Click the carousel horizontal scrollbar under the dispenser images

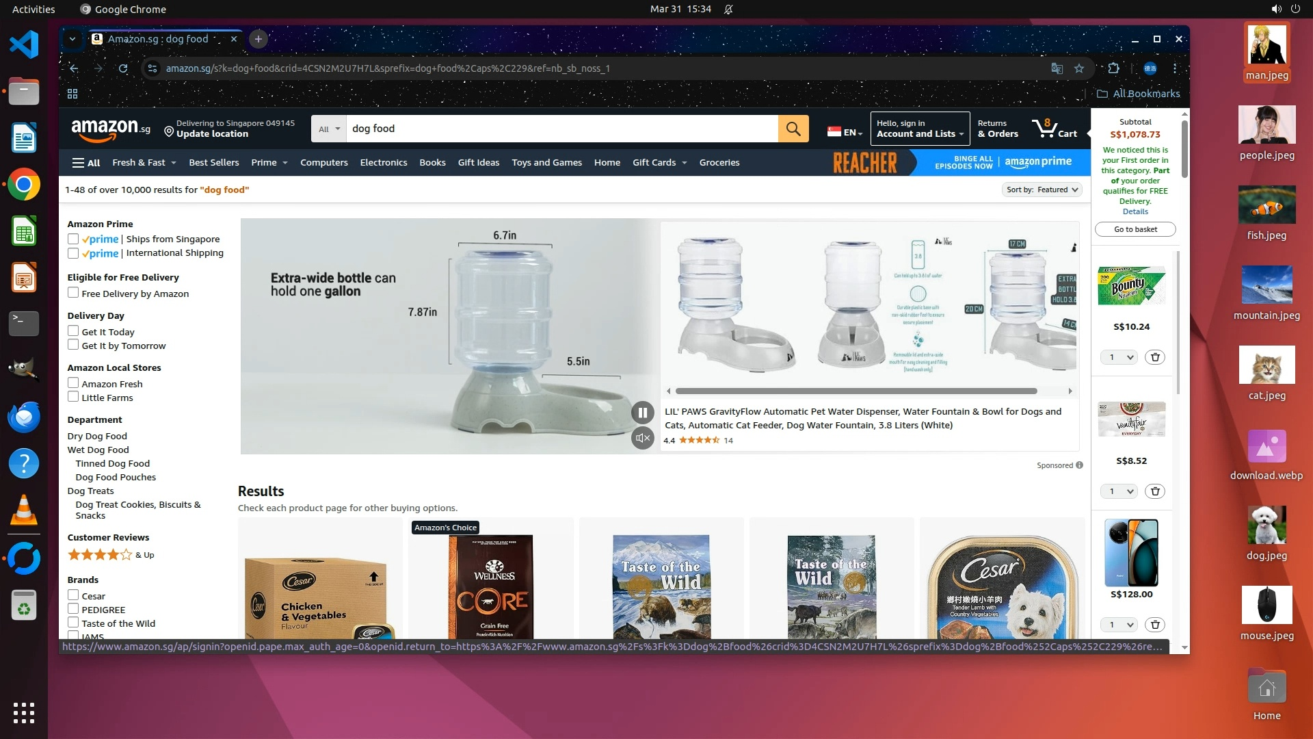point(856,391)
